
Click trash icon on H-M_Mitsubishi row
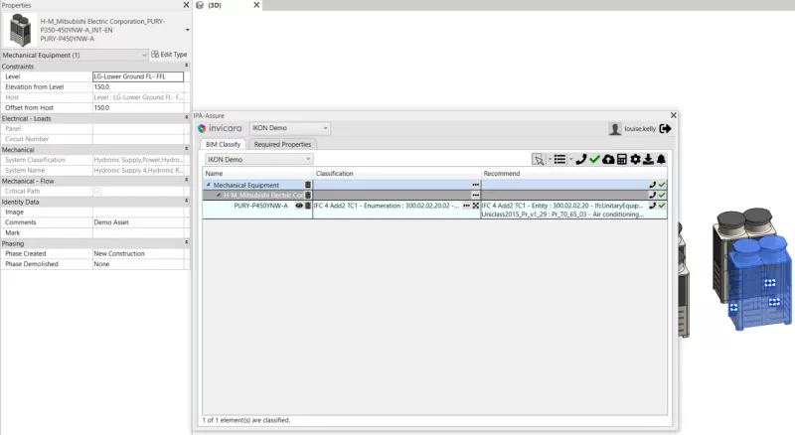(308, 196)
